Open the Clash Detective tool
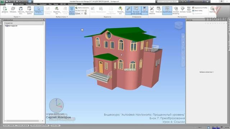The width and height of the screenshot is (230, 129). click(x=152, y=10)
